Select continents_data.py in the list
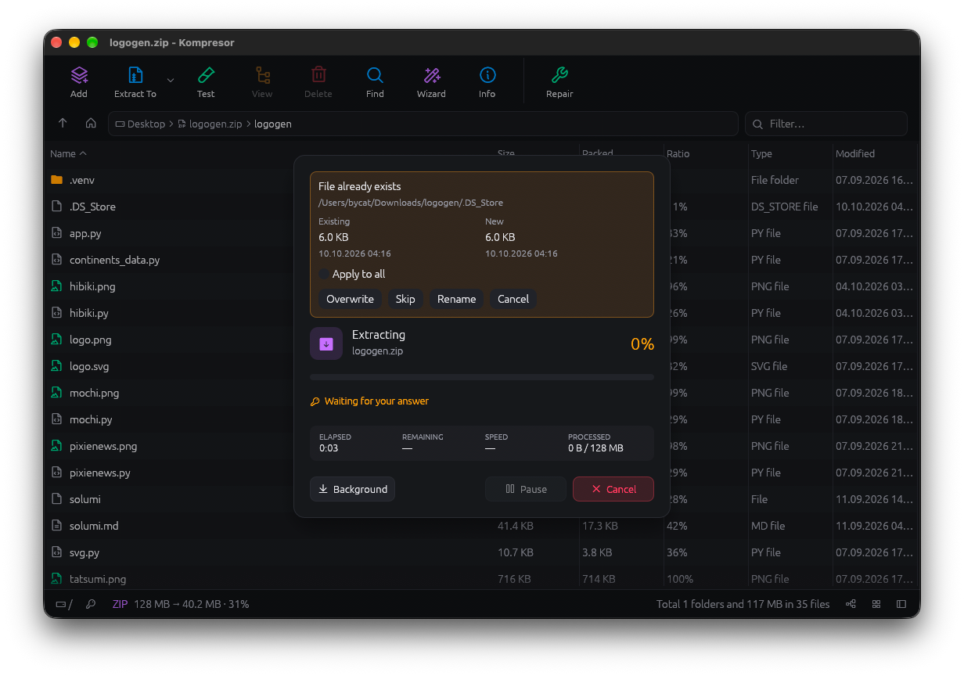This screenshot has height=676, width=964. pyautogui.click(x=482, y=260)
